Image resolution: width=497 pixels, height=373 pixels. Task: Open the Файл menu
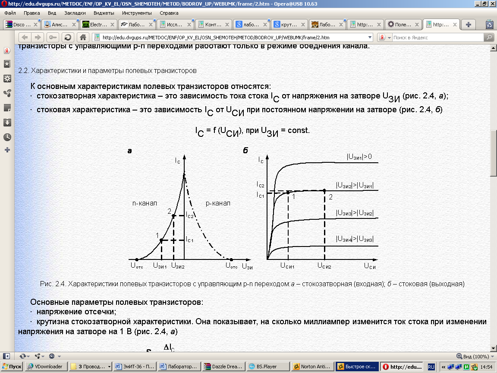pos(10,13)
